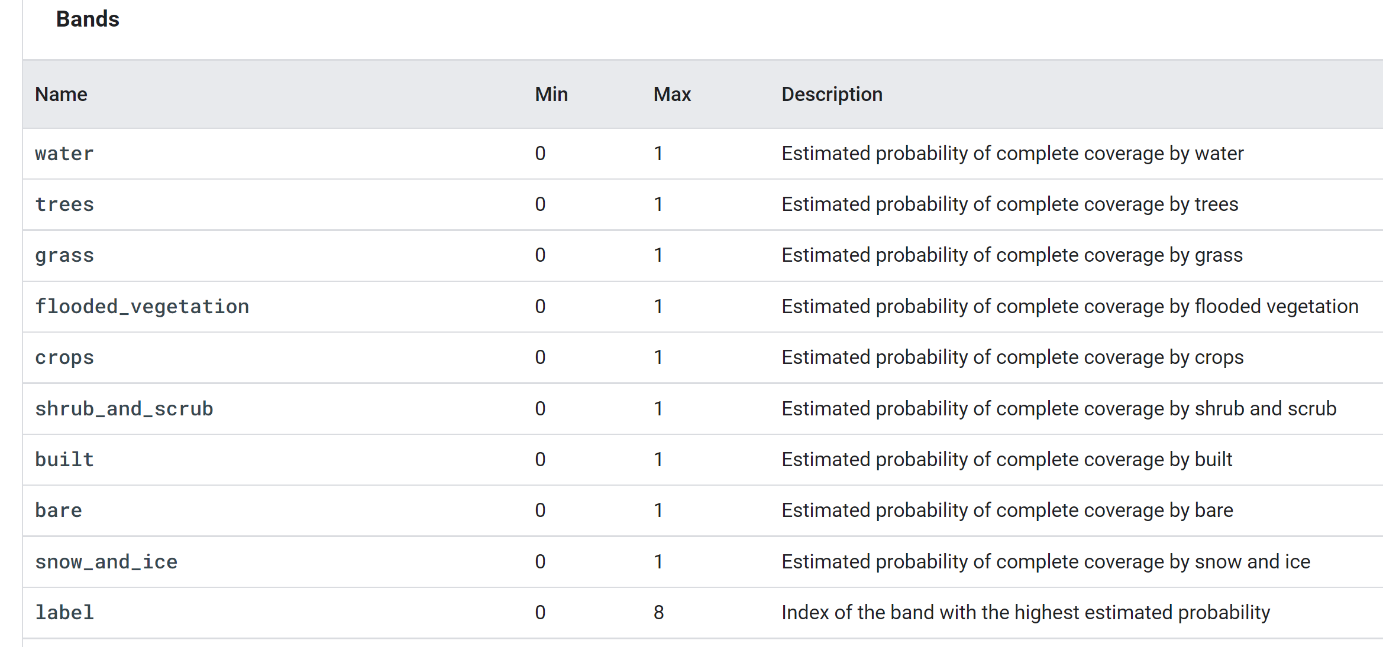Click the shrub_and_scrub band name
Screen dimensions: 1383x647
click(124, 409)
